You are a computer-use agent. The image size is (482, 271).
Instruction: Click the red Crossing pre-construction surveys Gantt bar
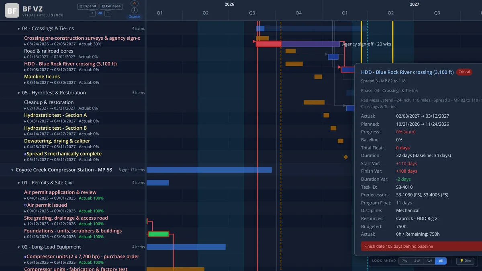click(269, 44)
